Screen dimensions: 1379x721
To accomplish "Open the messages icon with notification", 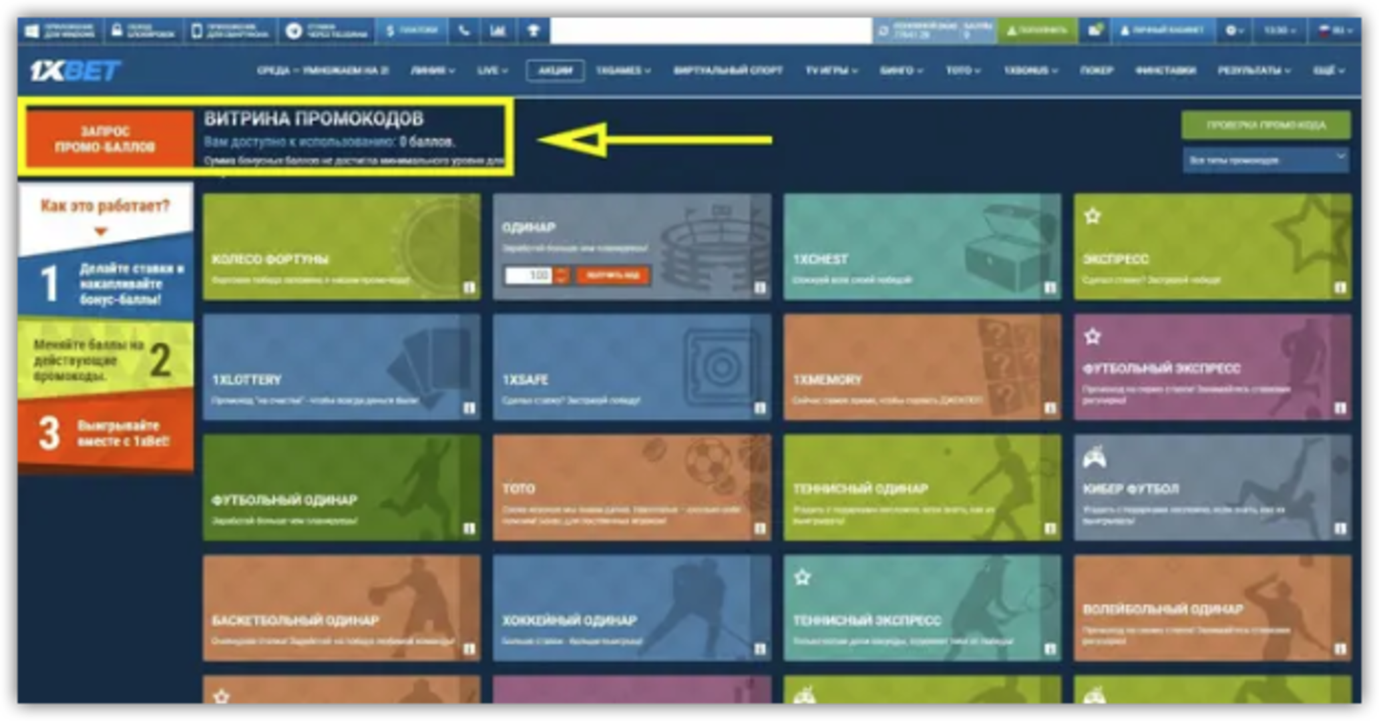I will [x=1095, y=31].
